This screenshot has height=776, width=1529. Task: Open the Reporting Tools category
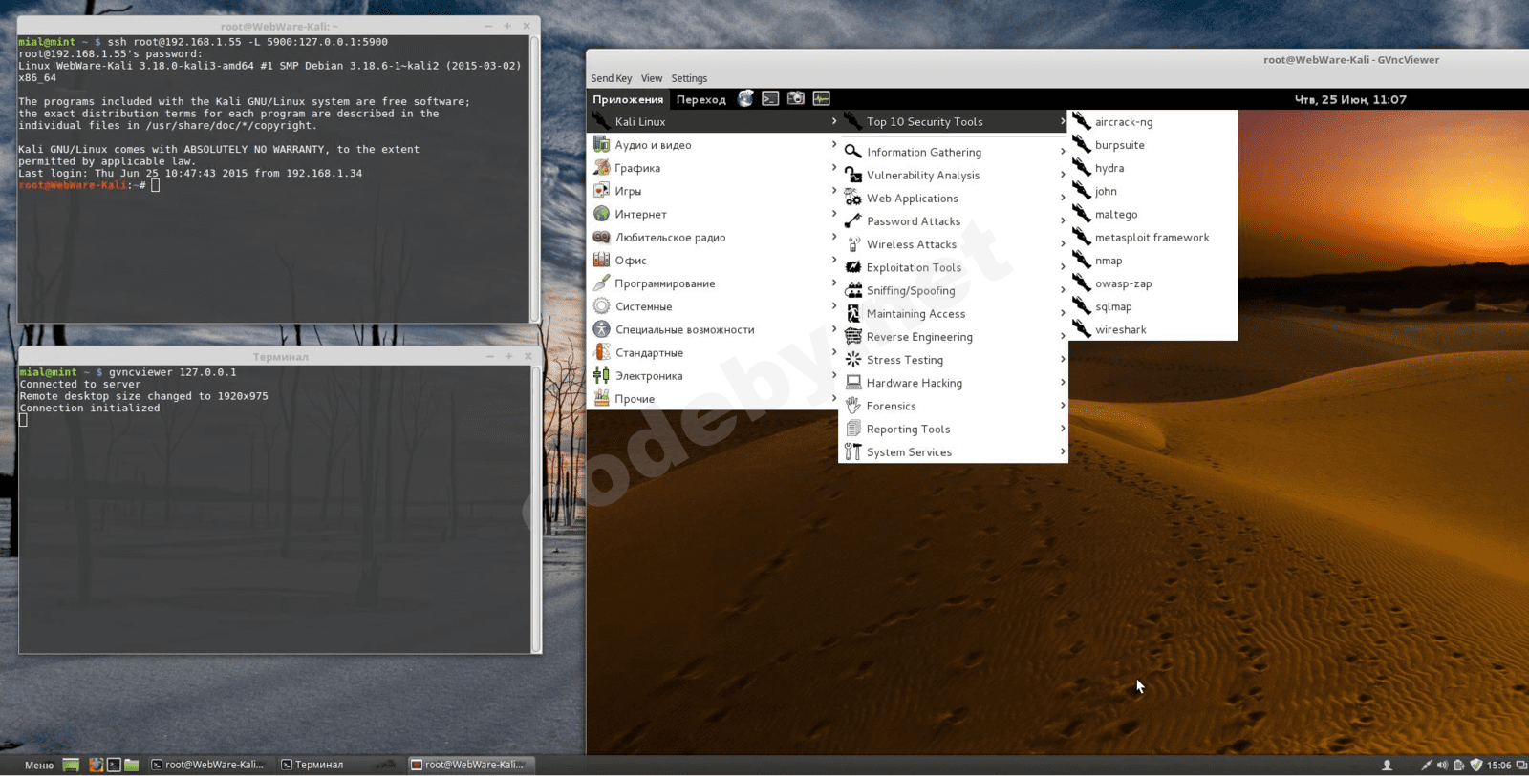tap(954, 430)
